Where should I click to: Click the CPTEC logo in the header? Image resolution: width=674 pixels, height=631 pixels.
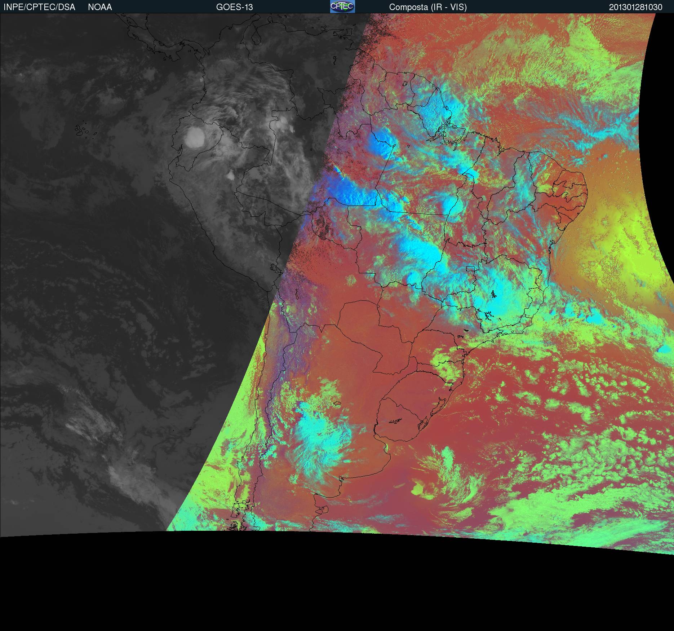[x=342, y=6]
